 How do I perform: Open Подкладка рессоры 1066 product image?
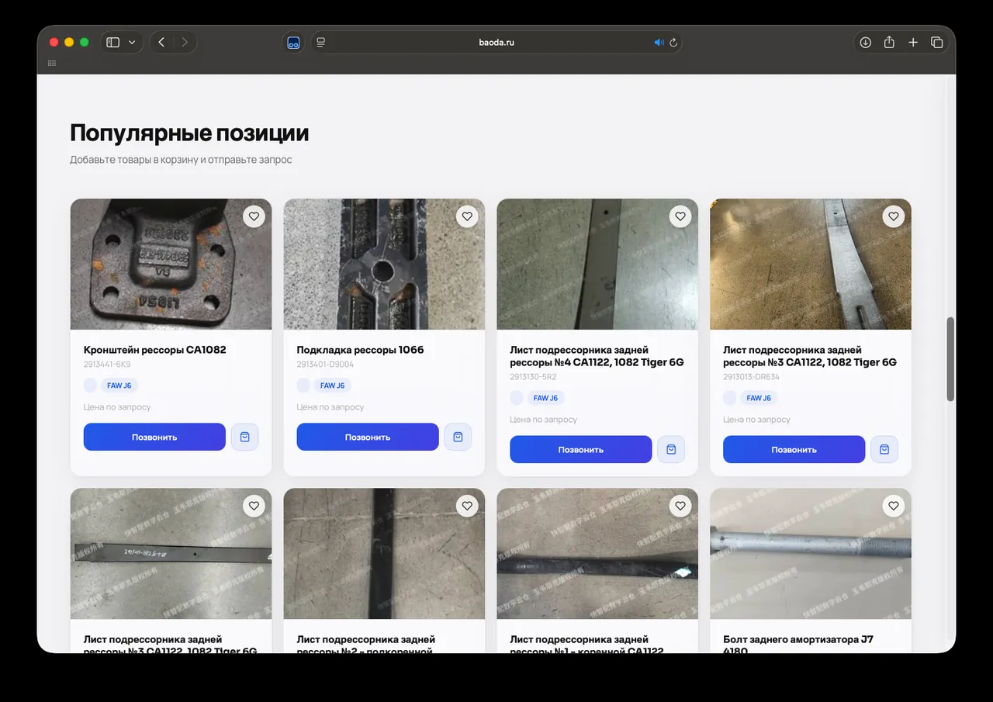tap(384, 265)
